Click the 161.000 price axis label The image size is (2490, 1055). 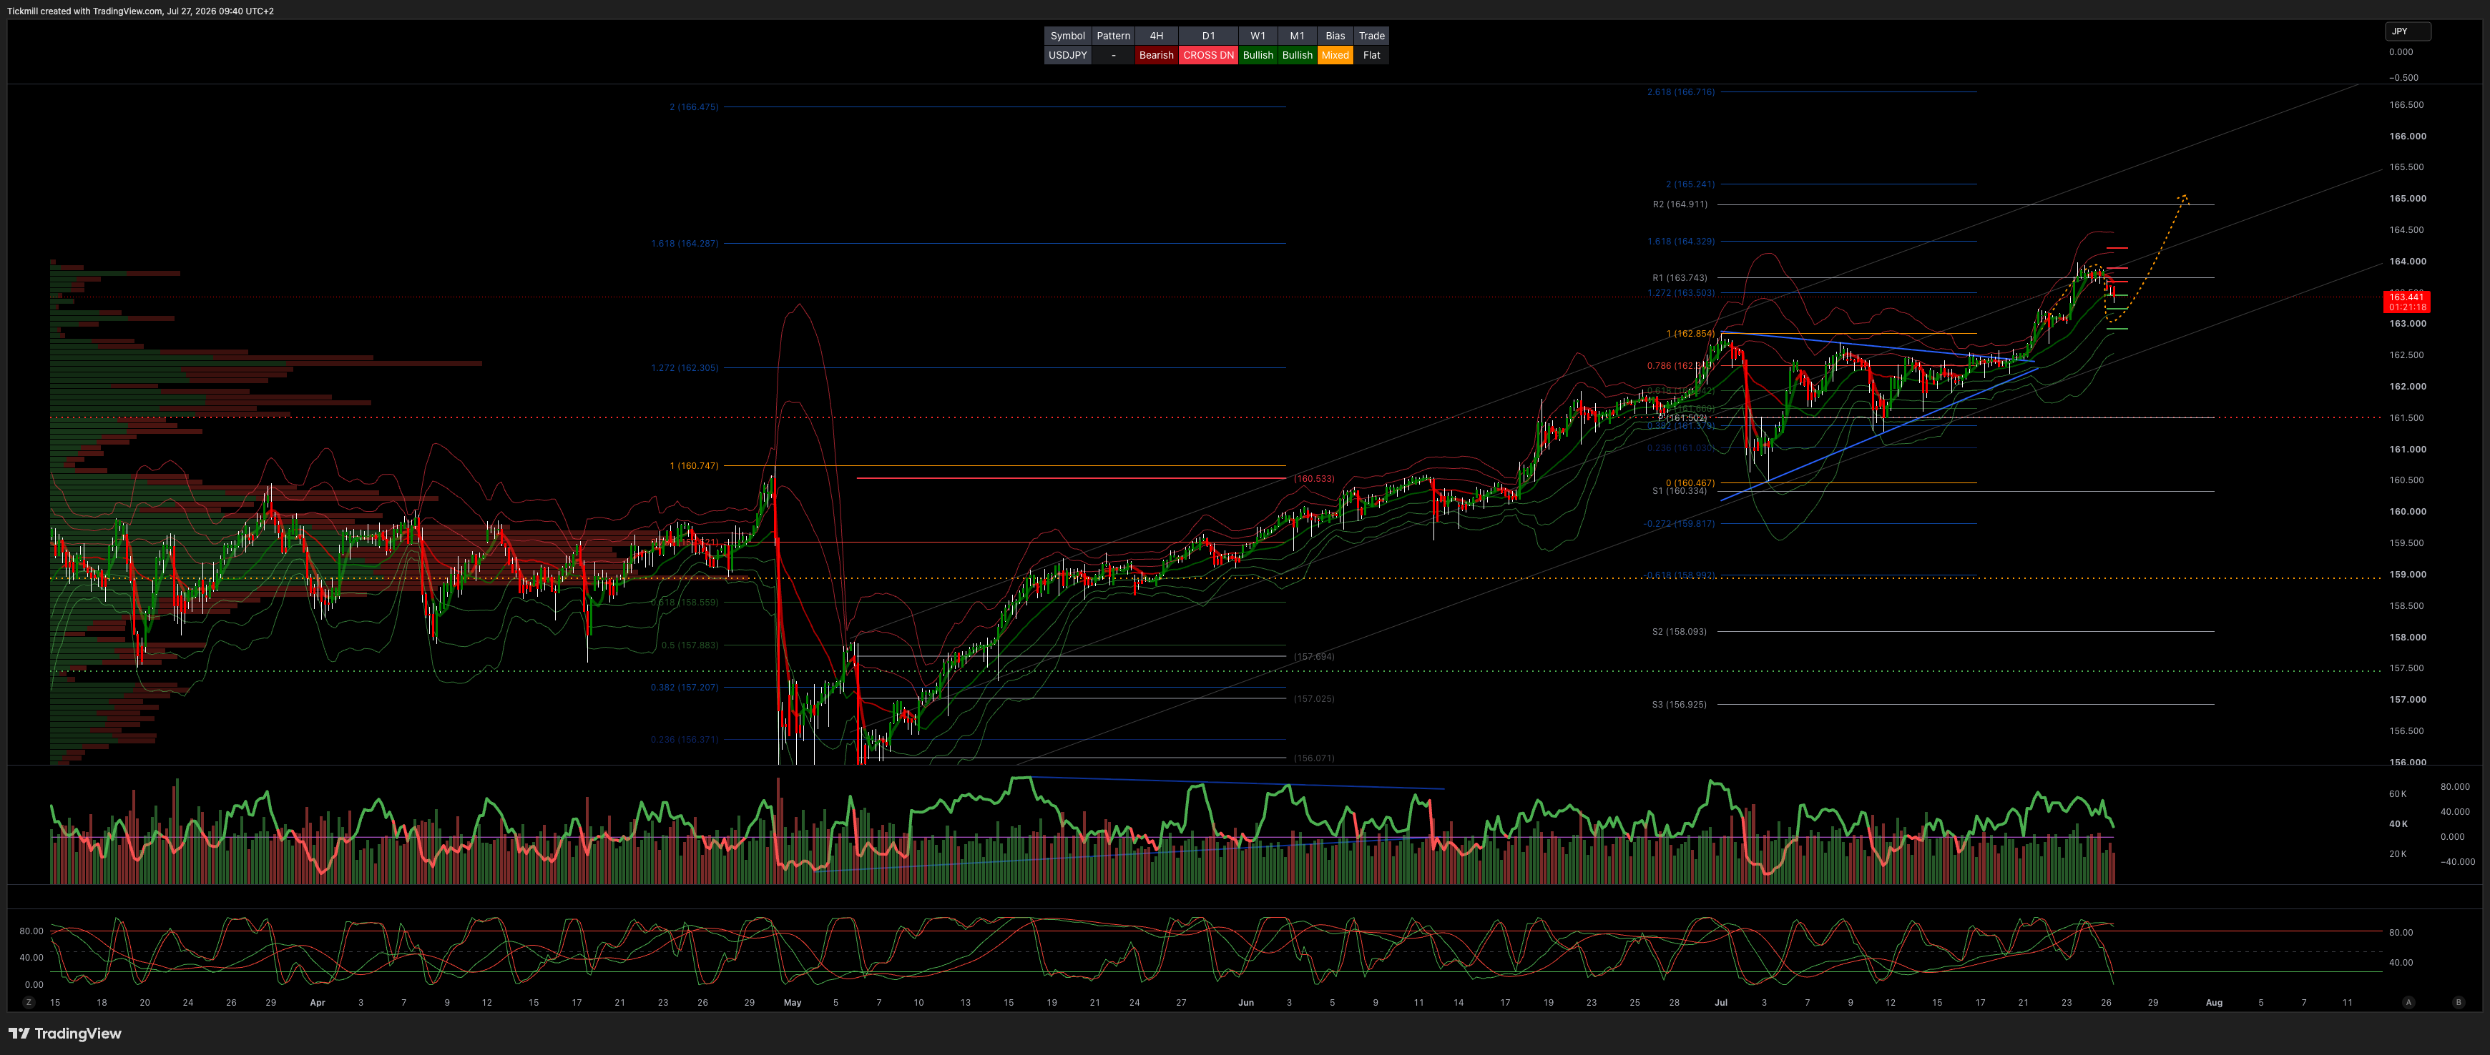coord(2407,450)
